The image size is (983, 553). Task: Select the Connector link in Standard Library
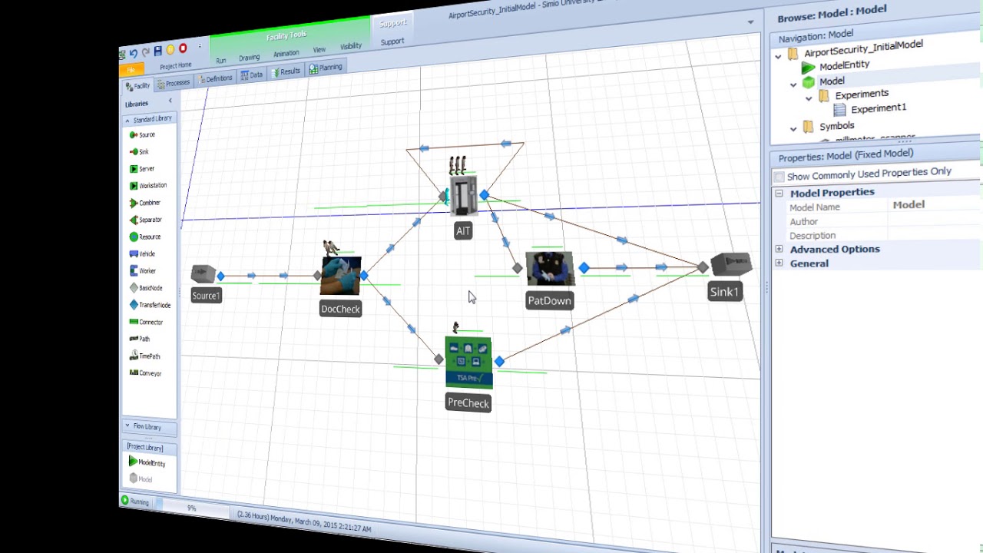click(146, 322)
